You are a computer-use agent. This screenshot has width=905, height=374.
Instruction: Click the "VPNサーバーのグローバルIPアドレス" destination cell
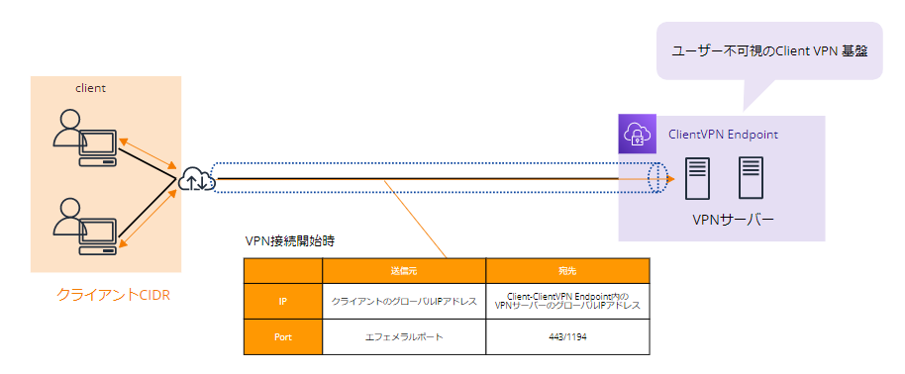[568, 301]
